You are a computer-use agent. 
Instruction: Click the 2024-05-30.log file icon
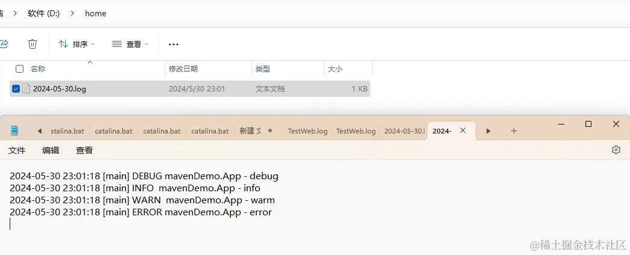tap(26, 88)
